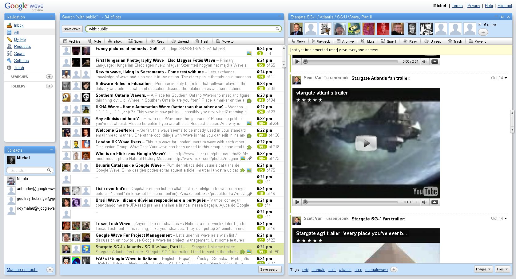This screenshot has height=279, width=516.
Task: Click Reply in wave toolbar
Action: (x=298, y=41)
